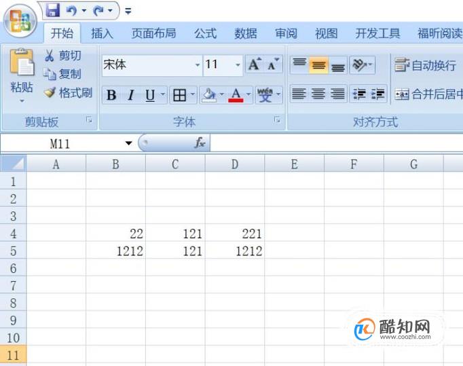Open the 插入 ribbon tab
This screenshot has height=366, width=463.
pyautogui.click(x=102, y=33)
